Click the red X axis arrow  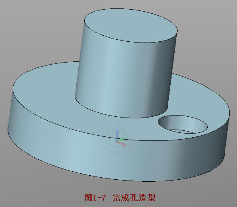(x=122, y=144)
